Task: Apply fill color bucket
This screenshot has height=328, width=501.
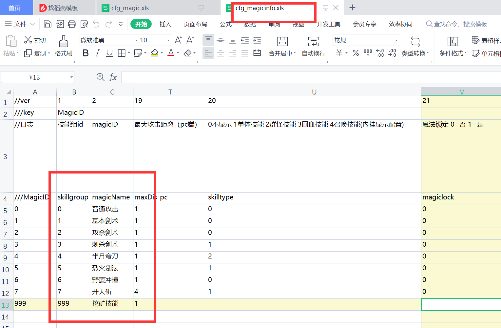Action: [155, 53]
